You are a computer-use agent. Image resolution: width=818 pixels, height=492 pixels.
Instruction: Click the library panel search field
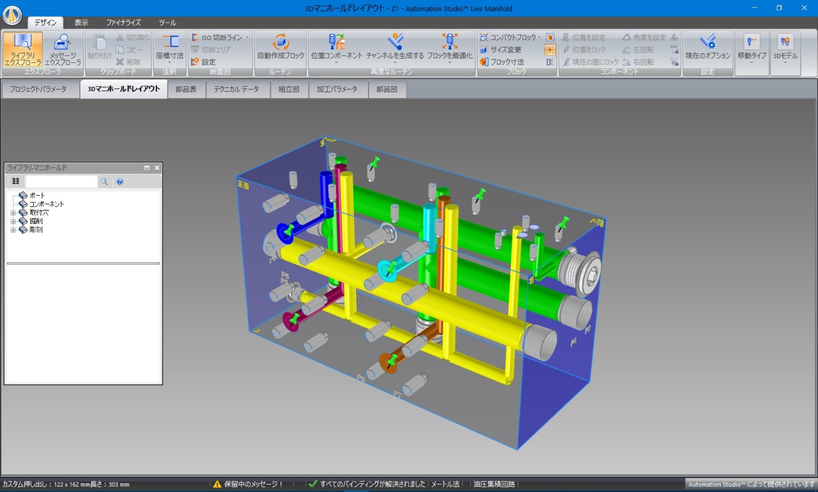[61, 182]
